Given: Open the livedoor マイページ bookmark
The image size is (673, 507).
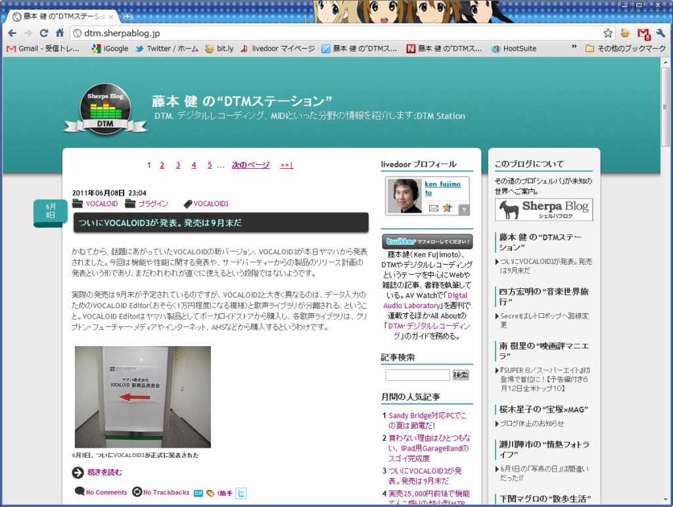Looking at the screenshot, I should click(277, 49).
